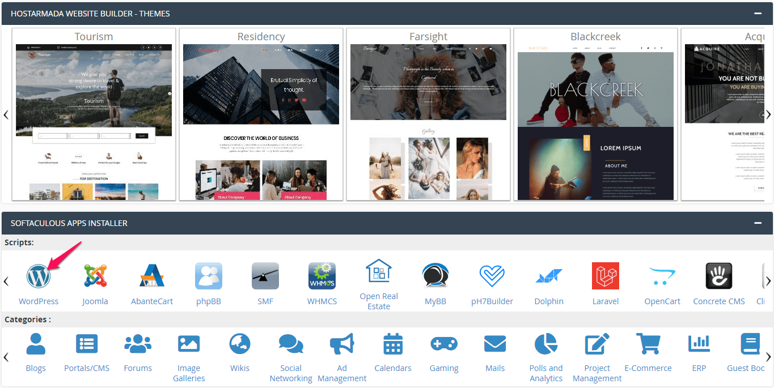The height and width of the screenshot is (388, 774).
Task: Click the WordPress text label
Action: pos(39,301)
